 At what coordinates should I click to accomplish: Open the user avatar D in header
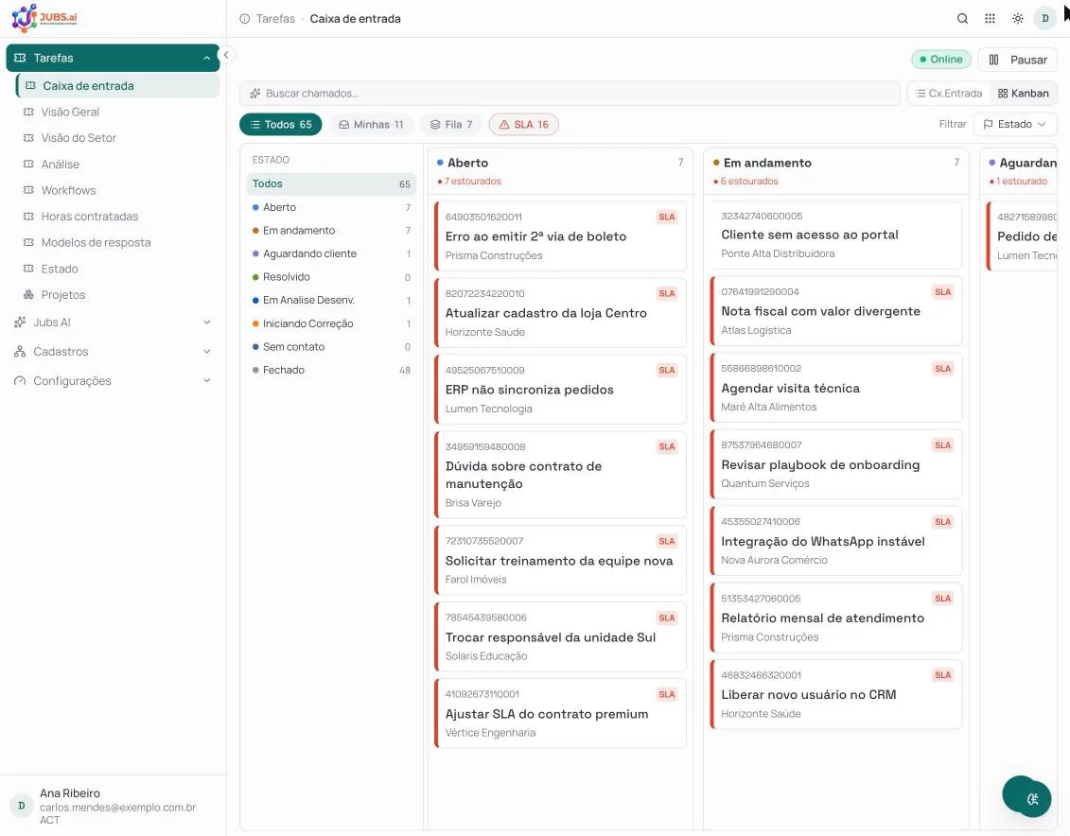[x=1044, y=18]
